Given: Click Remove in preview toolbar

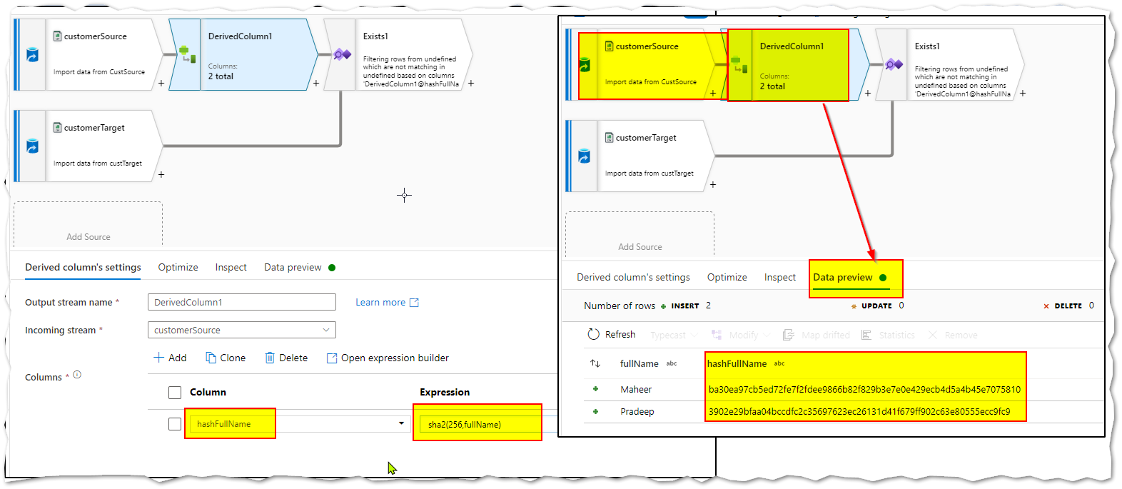Looking at the screenshot, I should [953, 335].
